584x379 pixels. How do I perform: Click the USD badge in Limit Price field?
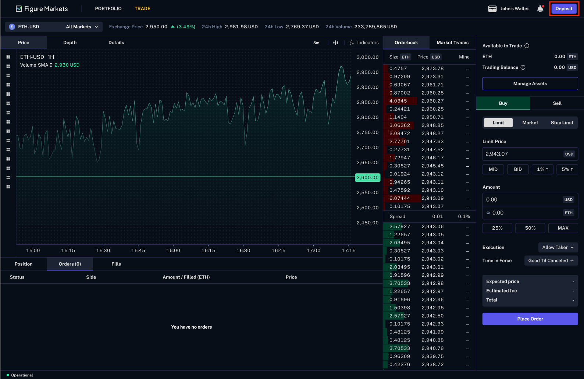click(x=569, y=154)
